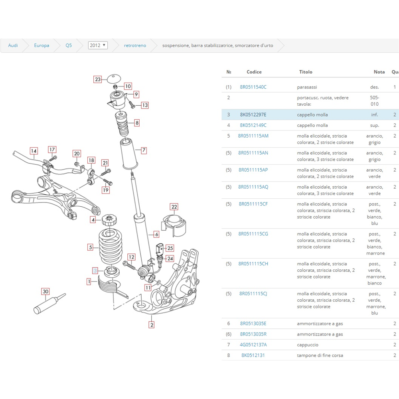Select callout 24 in the diagram
This screenshot has height=399, width=399.
170,259
